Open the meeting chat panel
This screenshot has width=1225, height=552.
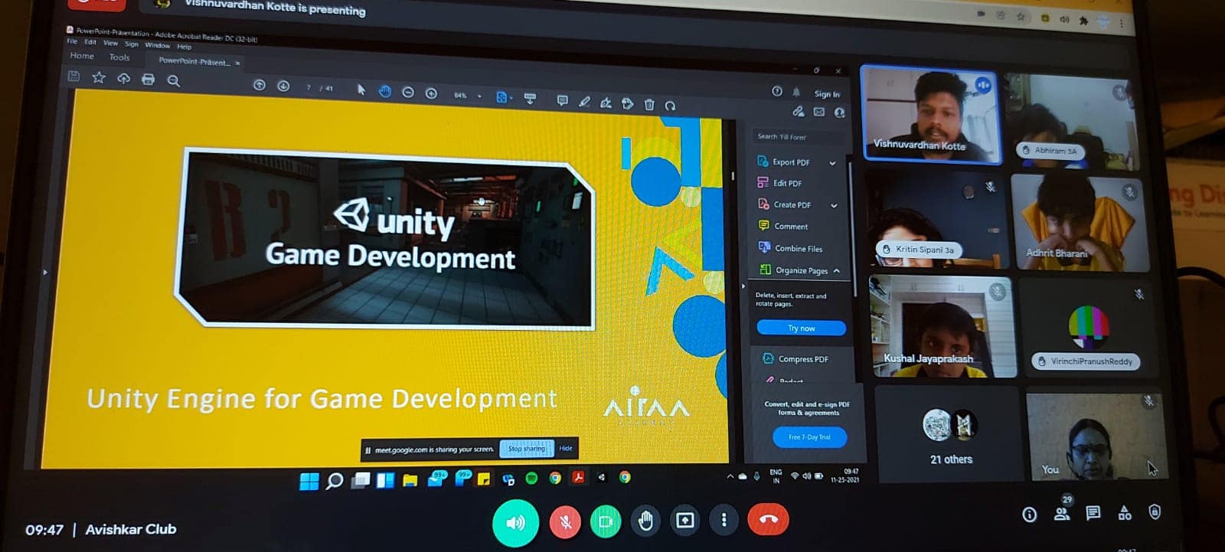click(x=1093, y=514)
